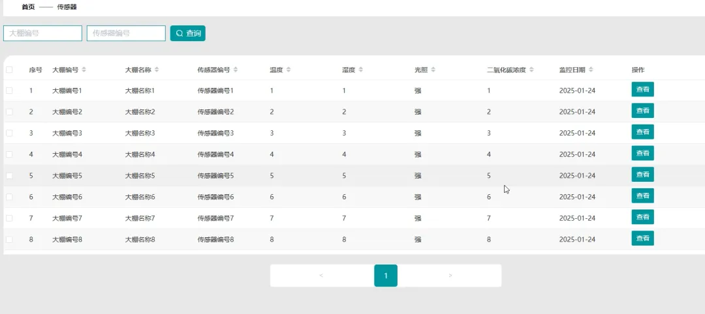Click 查看 for 大棚编号1 row
The height and width of the screenshot is (314, 705).
point(642,89)
